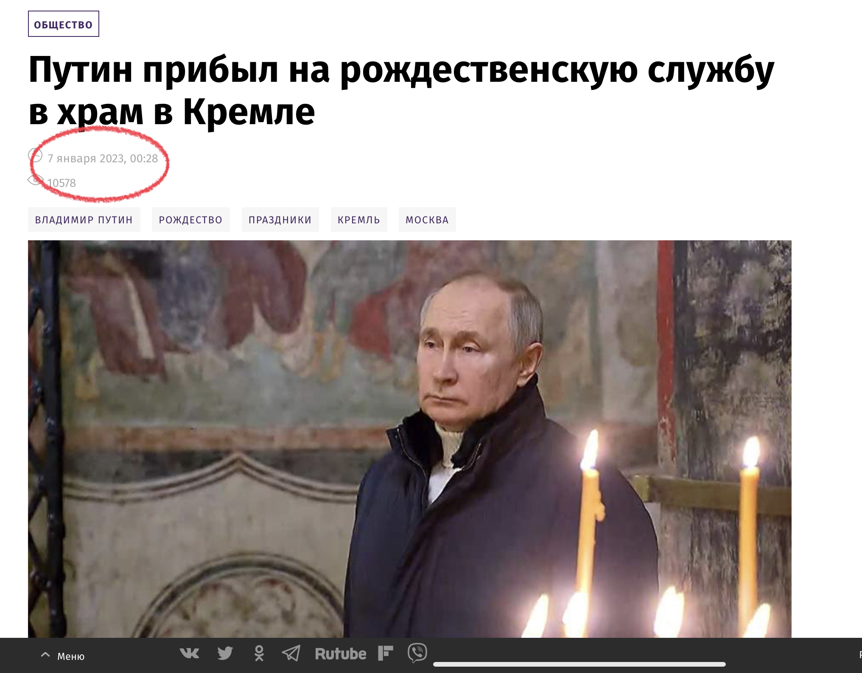This screenshot has width=862, height=673.
Task: Select the ПРАЗДНИКИ tag
Action: click(280, 220)
